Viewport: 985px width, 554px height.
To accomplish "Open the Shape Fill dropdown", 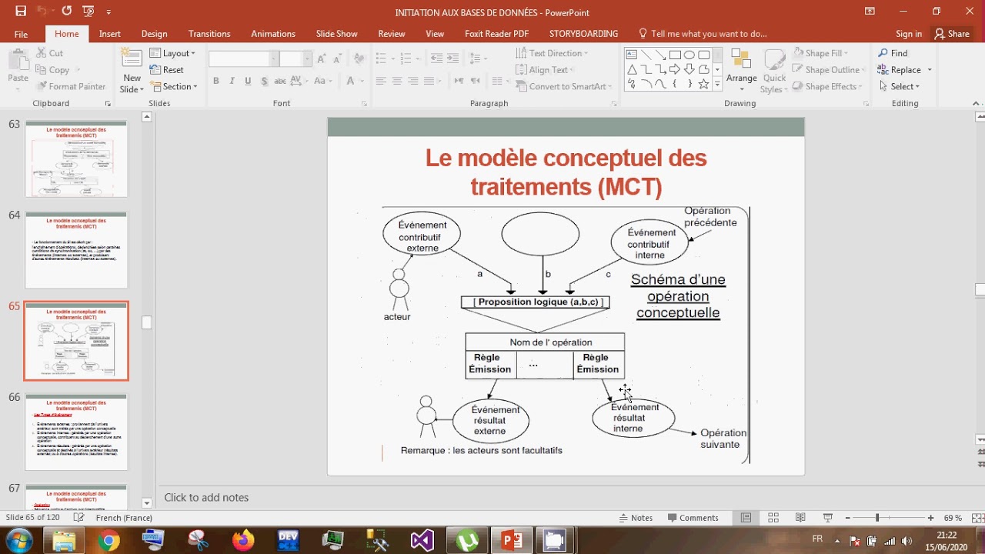I will click(x=819, y=53).
